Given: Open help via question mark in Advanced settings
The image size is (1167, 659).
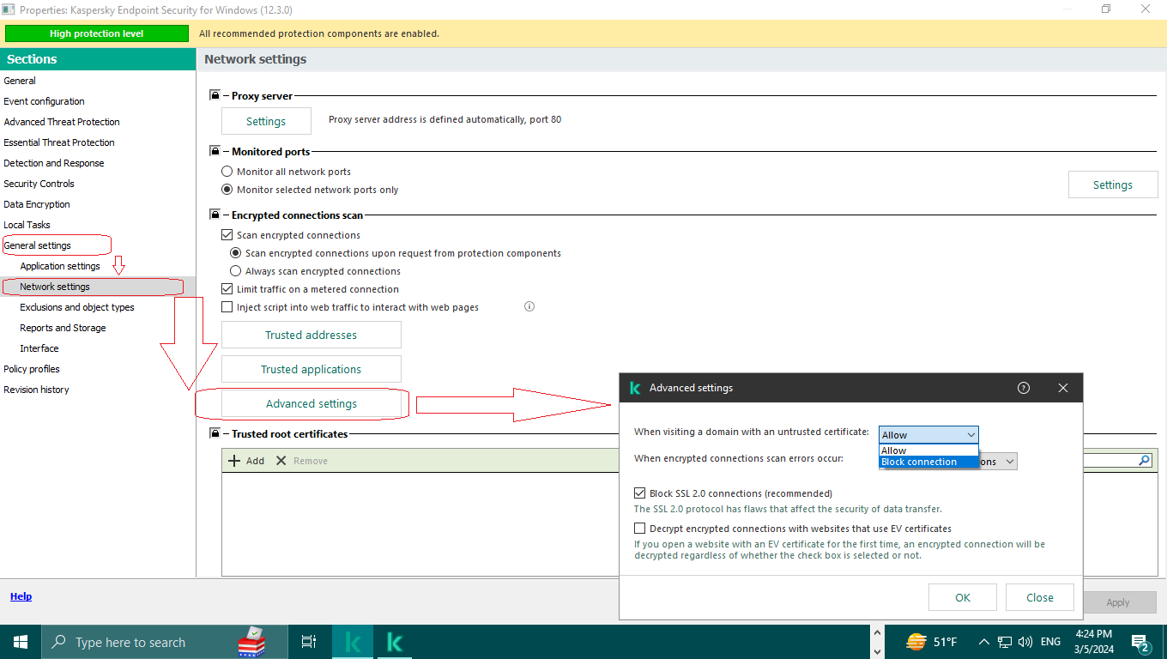Looking at the screenshot, I should pos(1024,388).
